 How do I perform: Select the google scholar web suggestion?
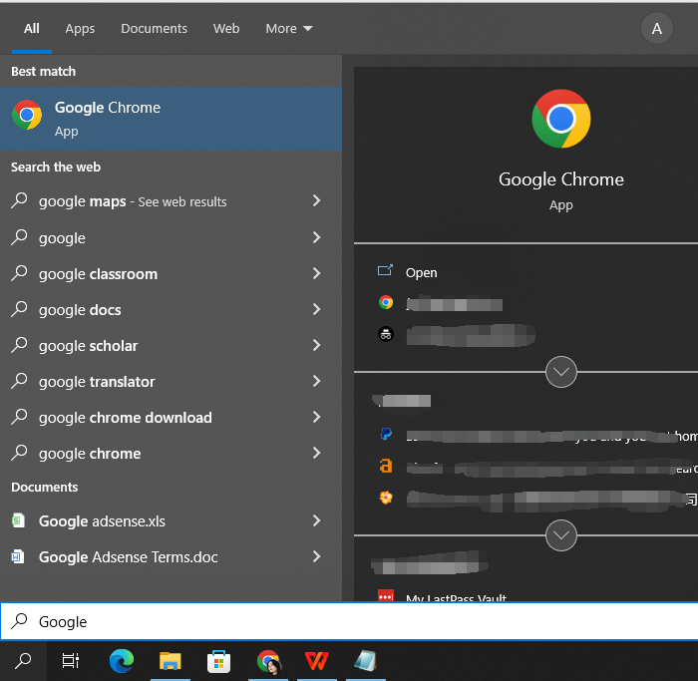(89, 346)
